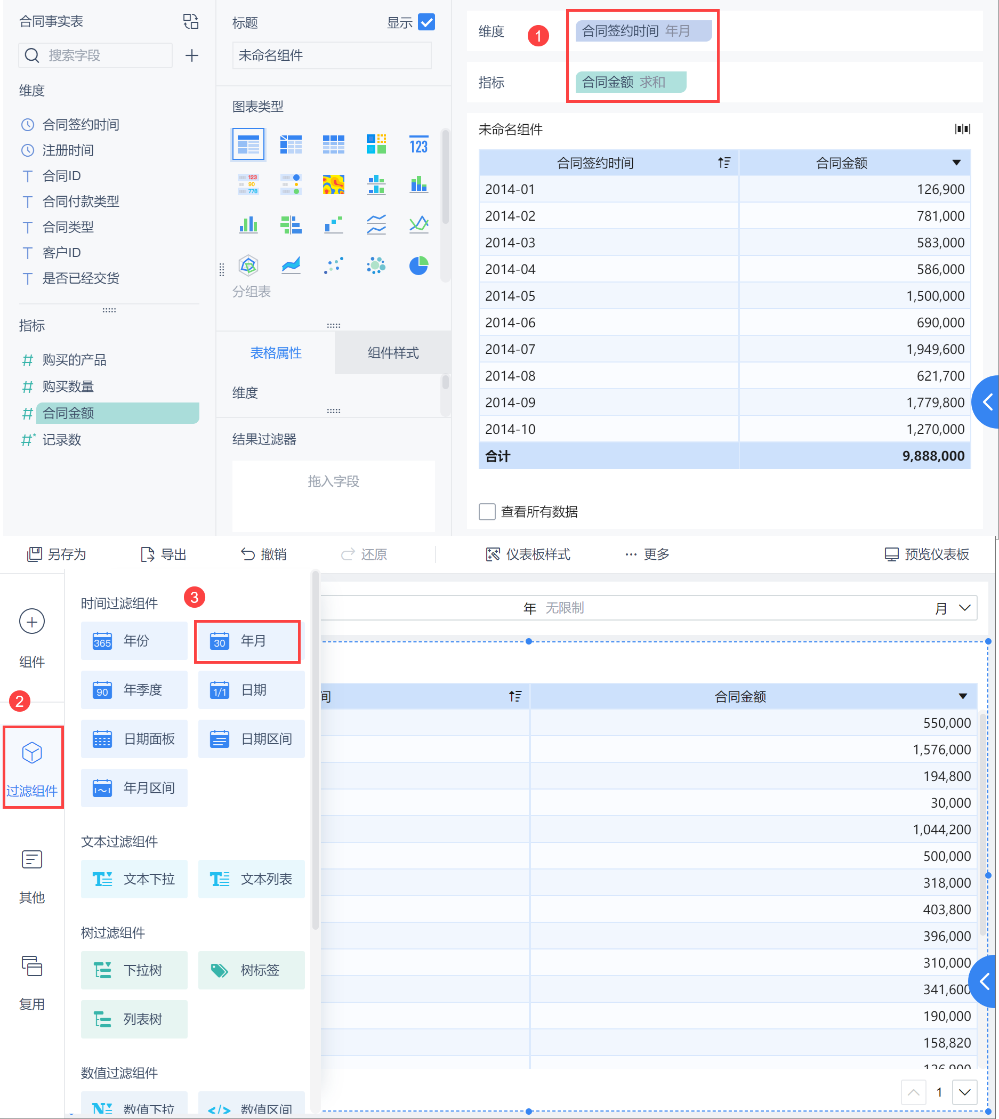Collapse the panel with upper blue arrow button

[x=986, y=402]
